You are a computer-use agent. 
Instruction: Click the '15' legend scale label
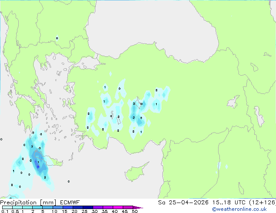point(64,211)
